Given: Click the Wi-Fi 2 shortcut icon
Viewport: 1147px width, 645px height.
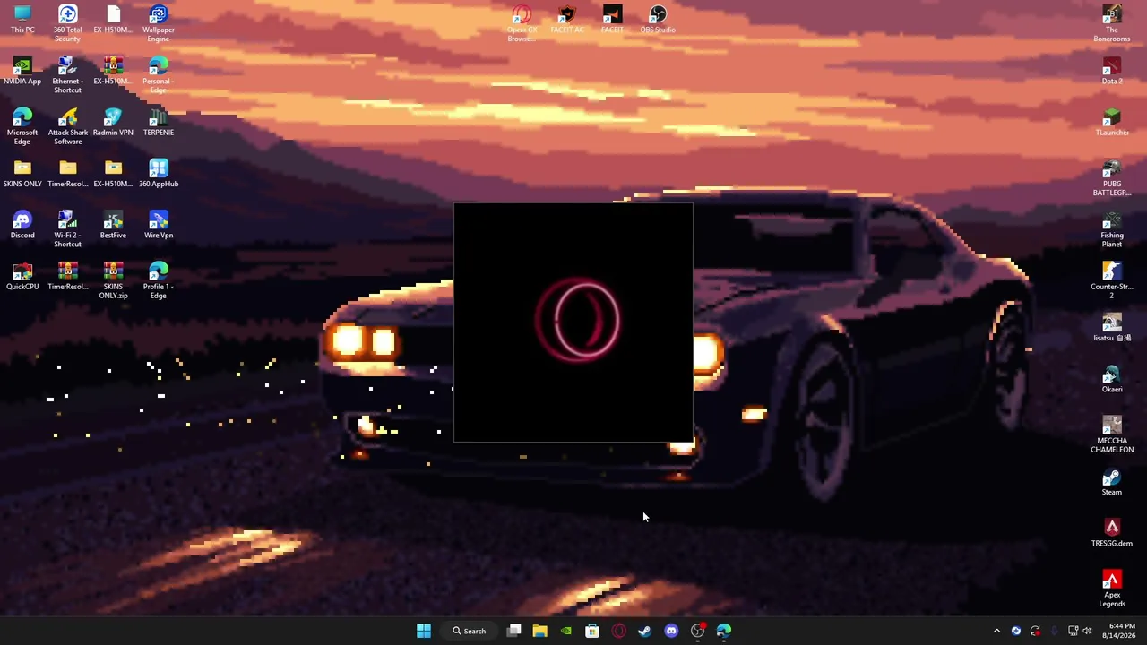Looking at the screenshot, I should click(67, 229).
